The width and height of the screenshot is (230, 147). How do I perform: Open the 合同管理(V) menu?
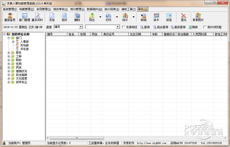[44, 9]
